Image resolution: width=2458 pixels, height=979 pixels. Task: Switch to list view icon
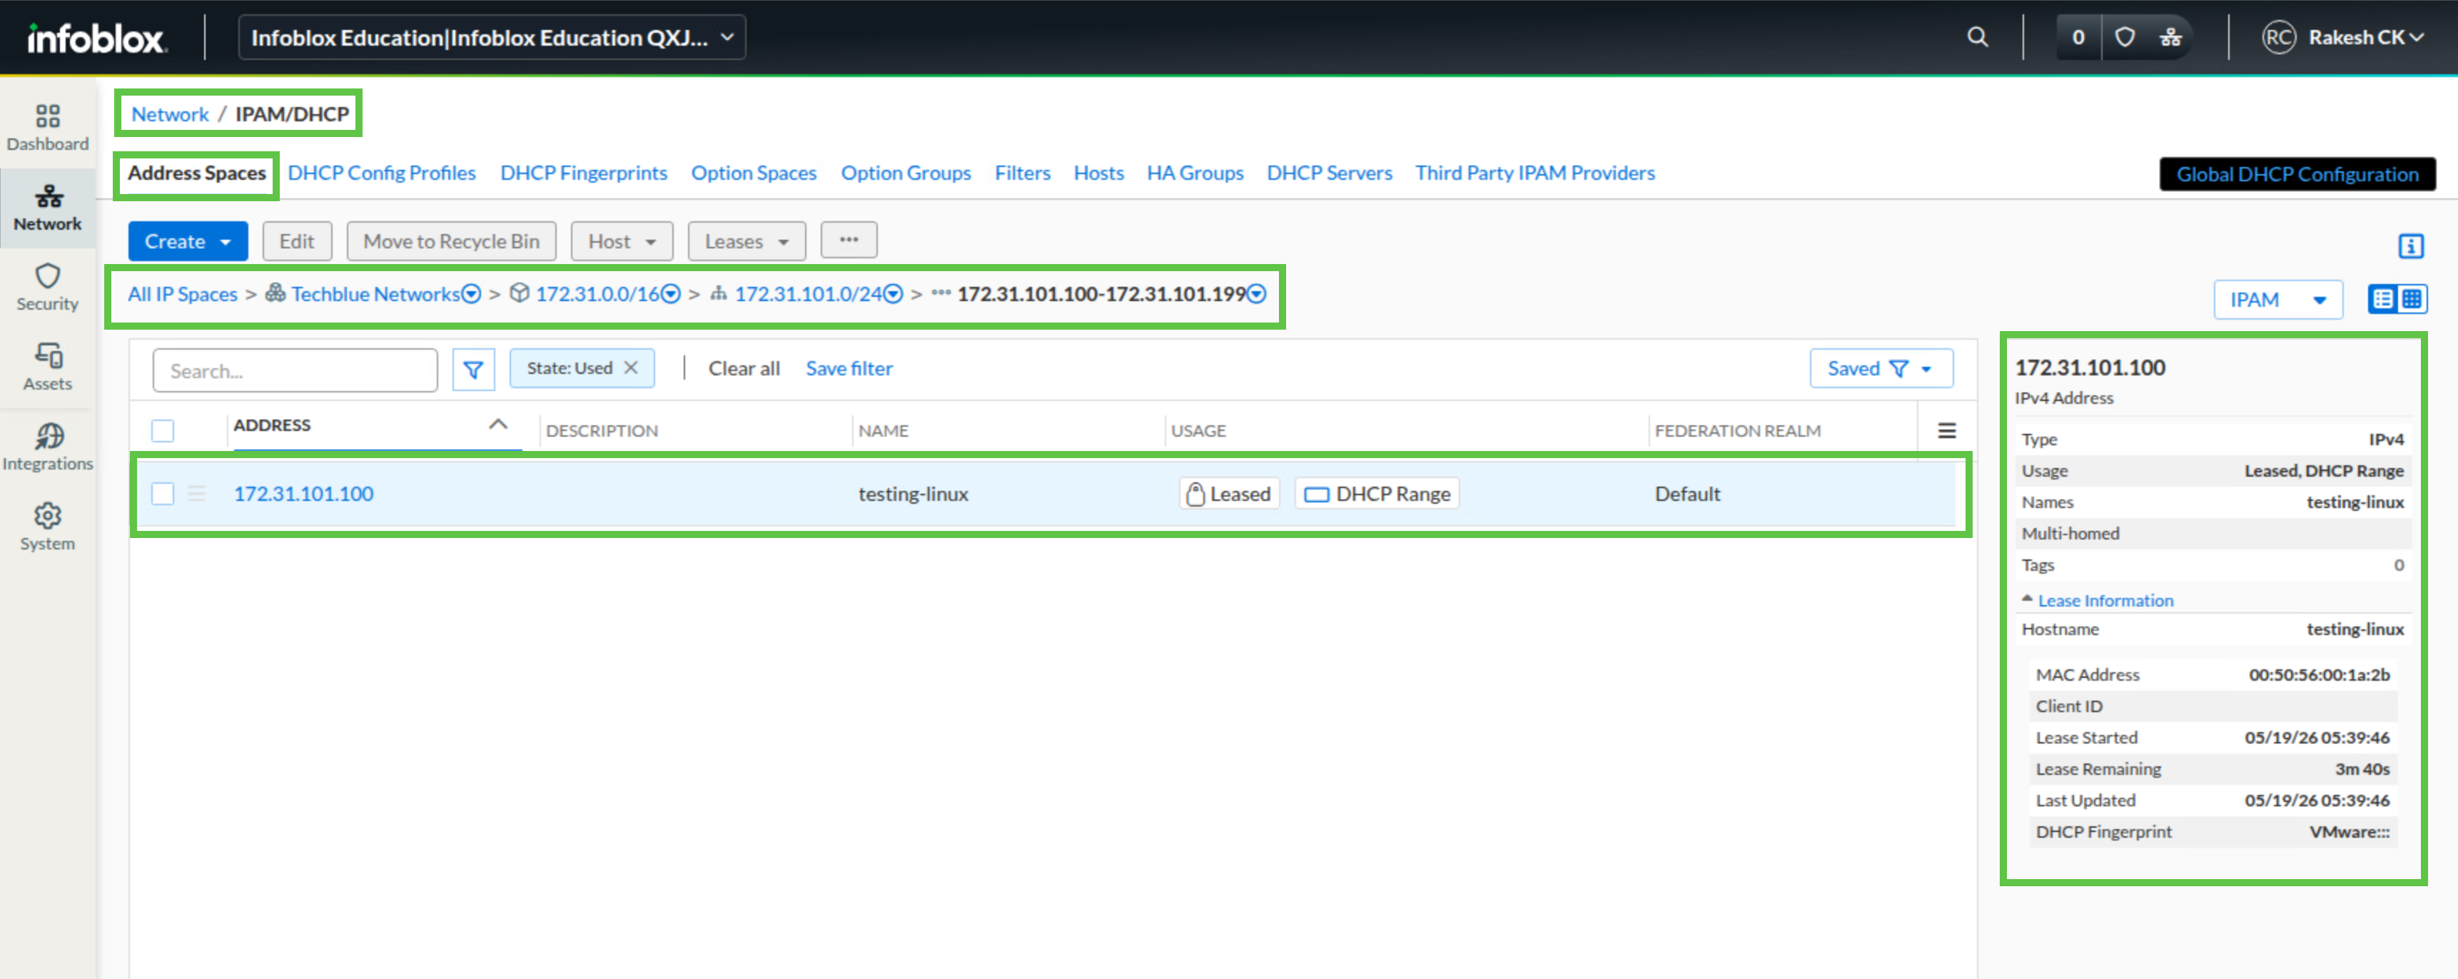(2382, 300)
